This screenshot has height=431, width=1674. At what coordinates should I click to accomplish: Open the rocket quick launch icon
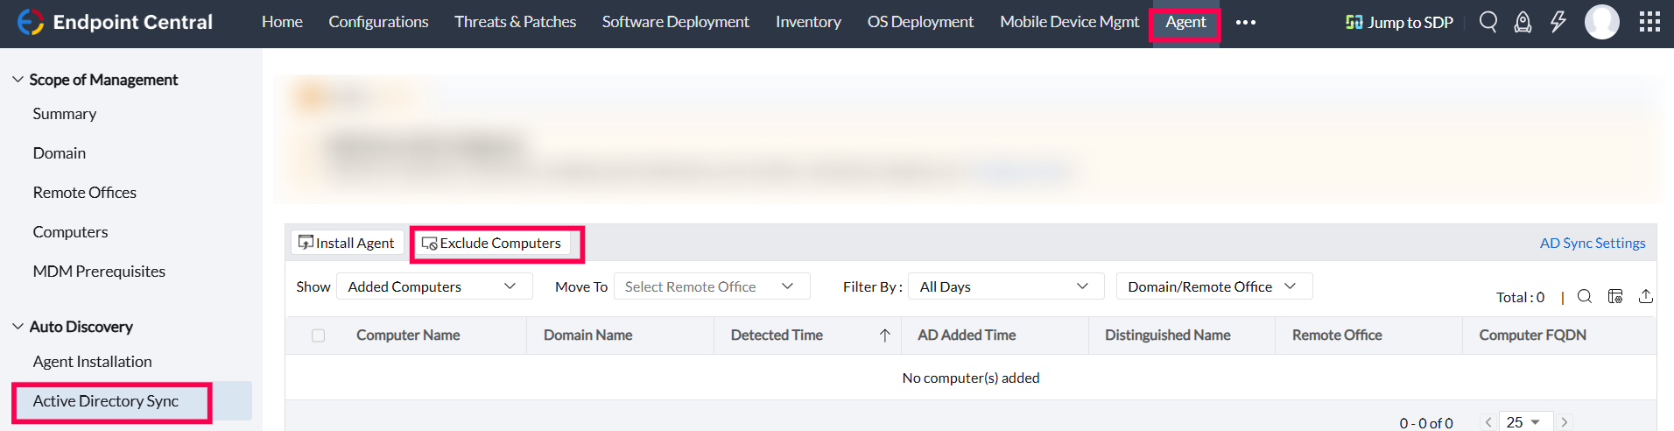[1523, 22]
